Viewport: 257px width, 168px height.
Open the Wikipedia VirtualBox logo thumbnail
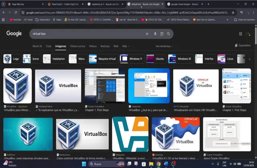[130, 134]
